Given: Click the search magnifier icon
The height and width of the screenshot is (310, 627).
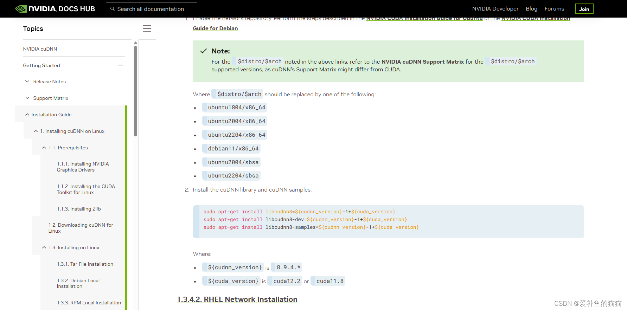Looking at the screenshot, I should 113,9.
